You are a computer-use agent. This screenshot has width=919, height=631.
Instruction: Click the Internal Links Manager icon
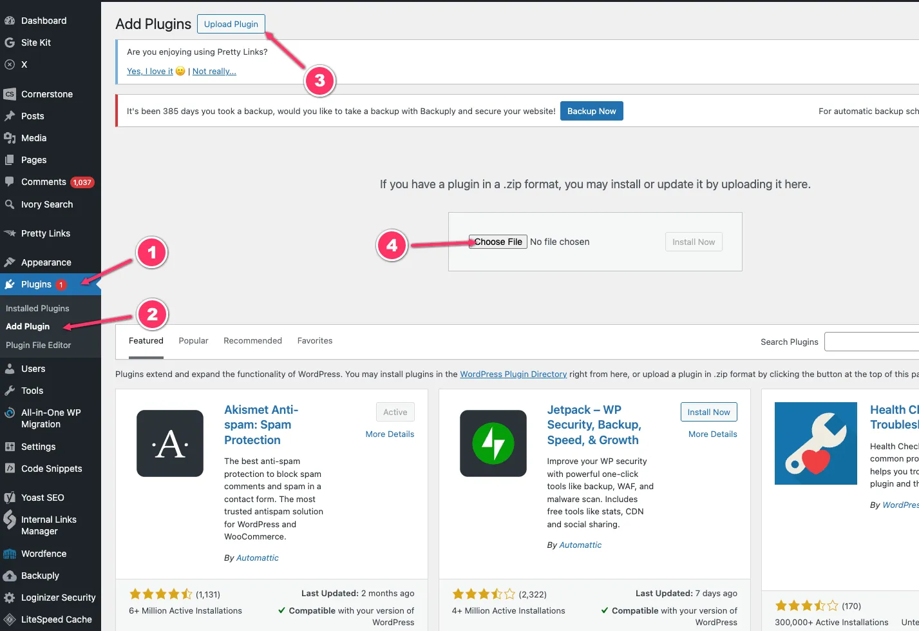tap(10, 519)
